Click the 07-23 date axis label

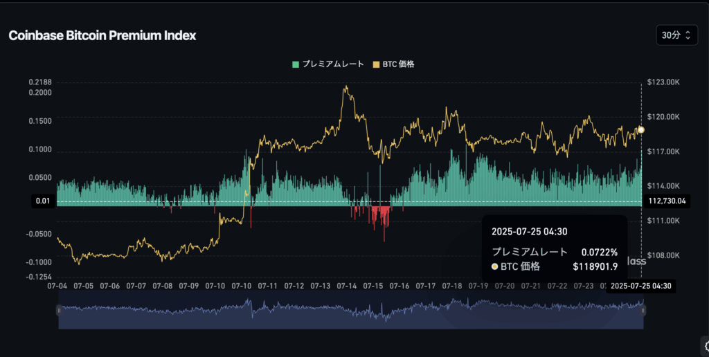[x=584, y=286]
